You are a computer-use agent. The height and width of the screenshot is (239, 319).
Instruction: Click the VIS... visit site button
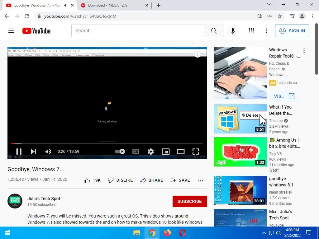pos(284,96)
